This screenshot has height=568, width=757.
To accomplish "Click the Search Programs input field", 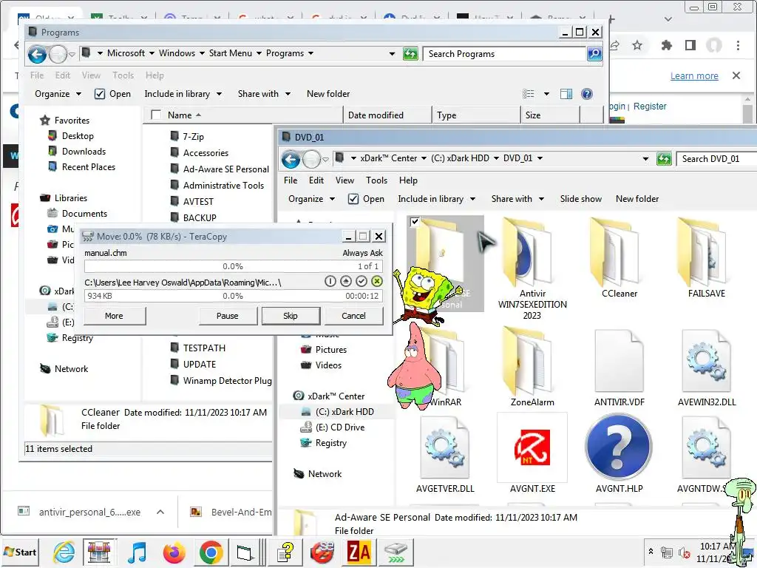I will 504,53.
